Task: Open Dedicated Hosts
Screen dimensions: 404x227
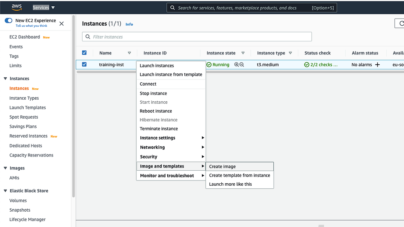Action: [x=26, y=146]
